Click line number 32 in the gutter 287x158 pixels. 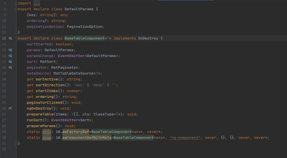point(4,149)
